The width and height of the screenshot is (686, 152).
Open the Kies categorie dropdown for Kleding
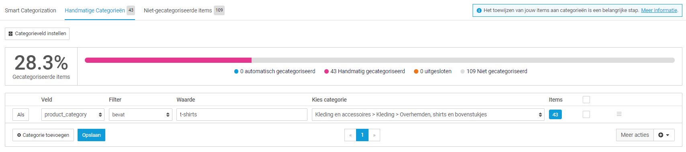(x=428, y=114)
